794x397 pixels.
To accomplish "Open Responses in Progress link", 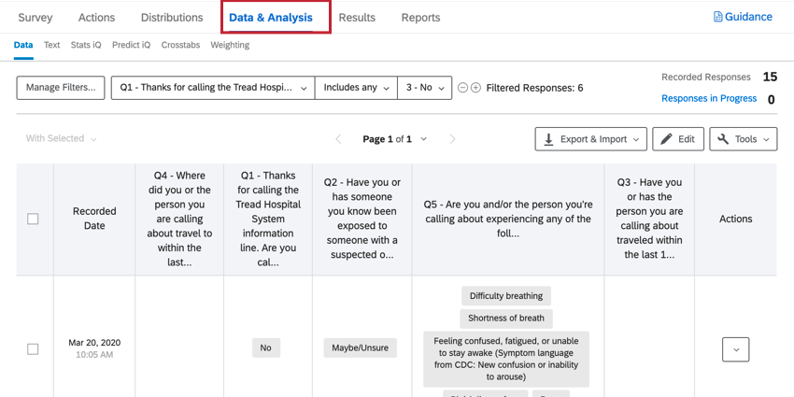I will 709,98.
